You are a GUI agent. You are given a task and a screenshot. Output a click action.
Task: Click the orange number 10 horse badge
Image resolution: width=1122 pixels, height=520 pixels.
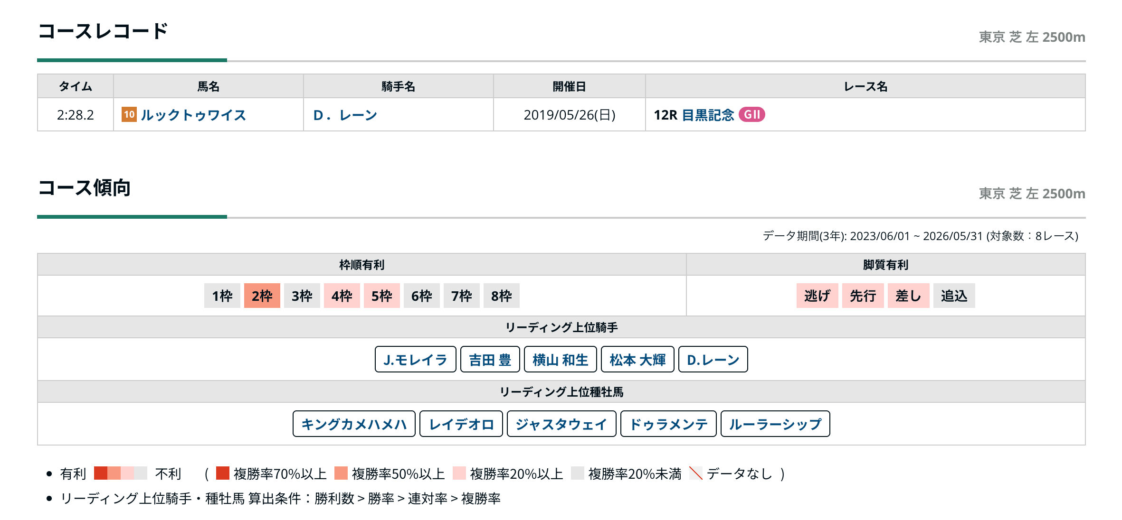click(x=129, y=114)
